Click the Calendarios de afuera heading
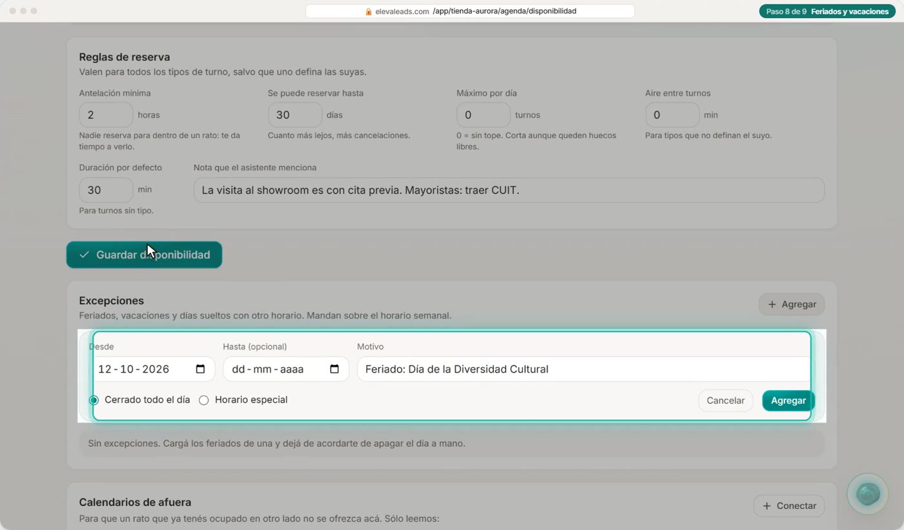 pyautogui.click(x=135, y=502)
